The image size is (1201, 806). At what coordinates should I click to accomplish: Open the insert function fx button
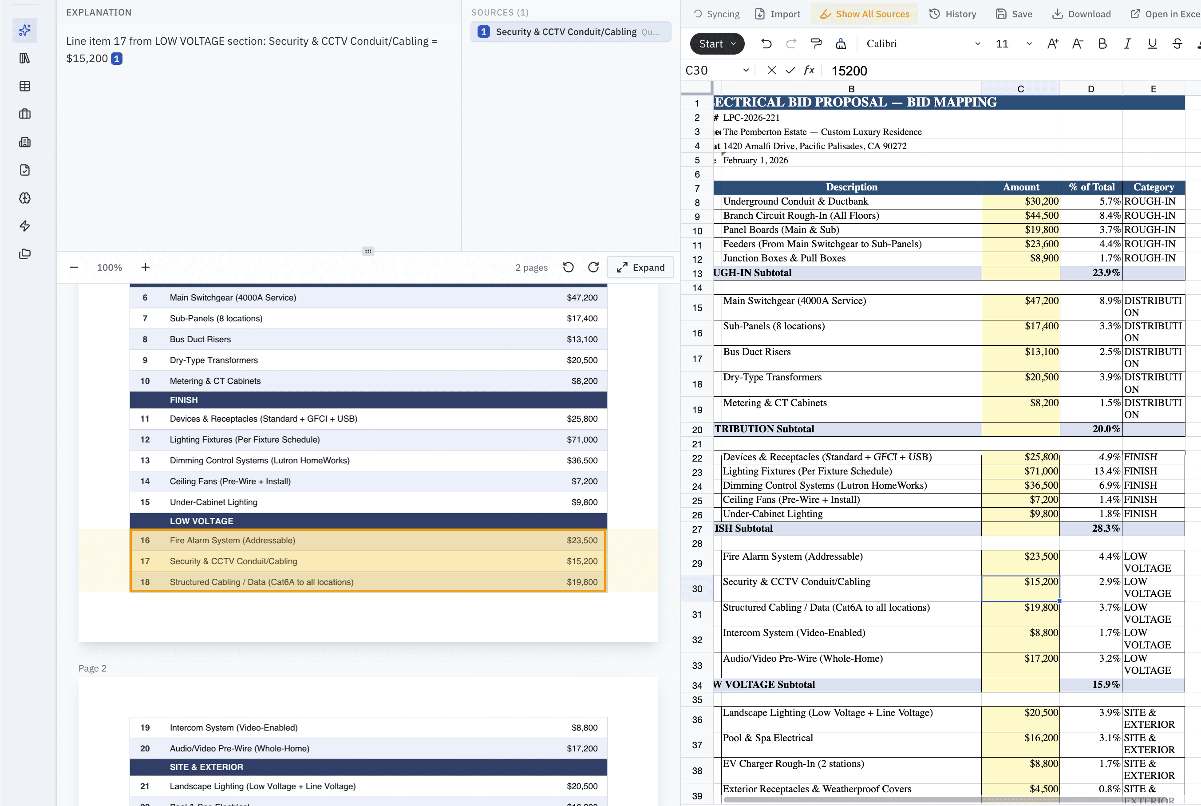click(810, 71)
